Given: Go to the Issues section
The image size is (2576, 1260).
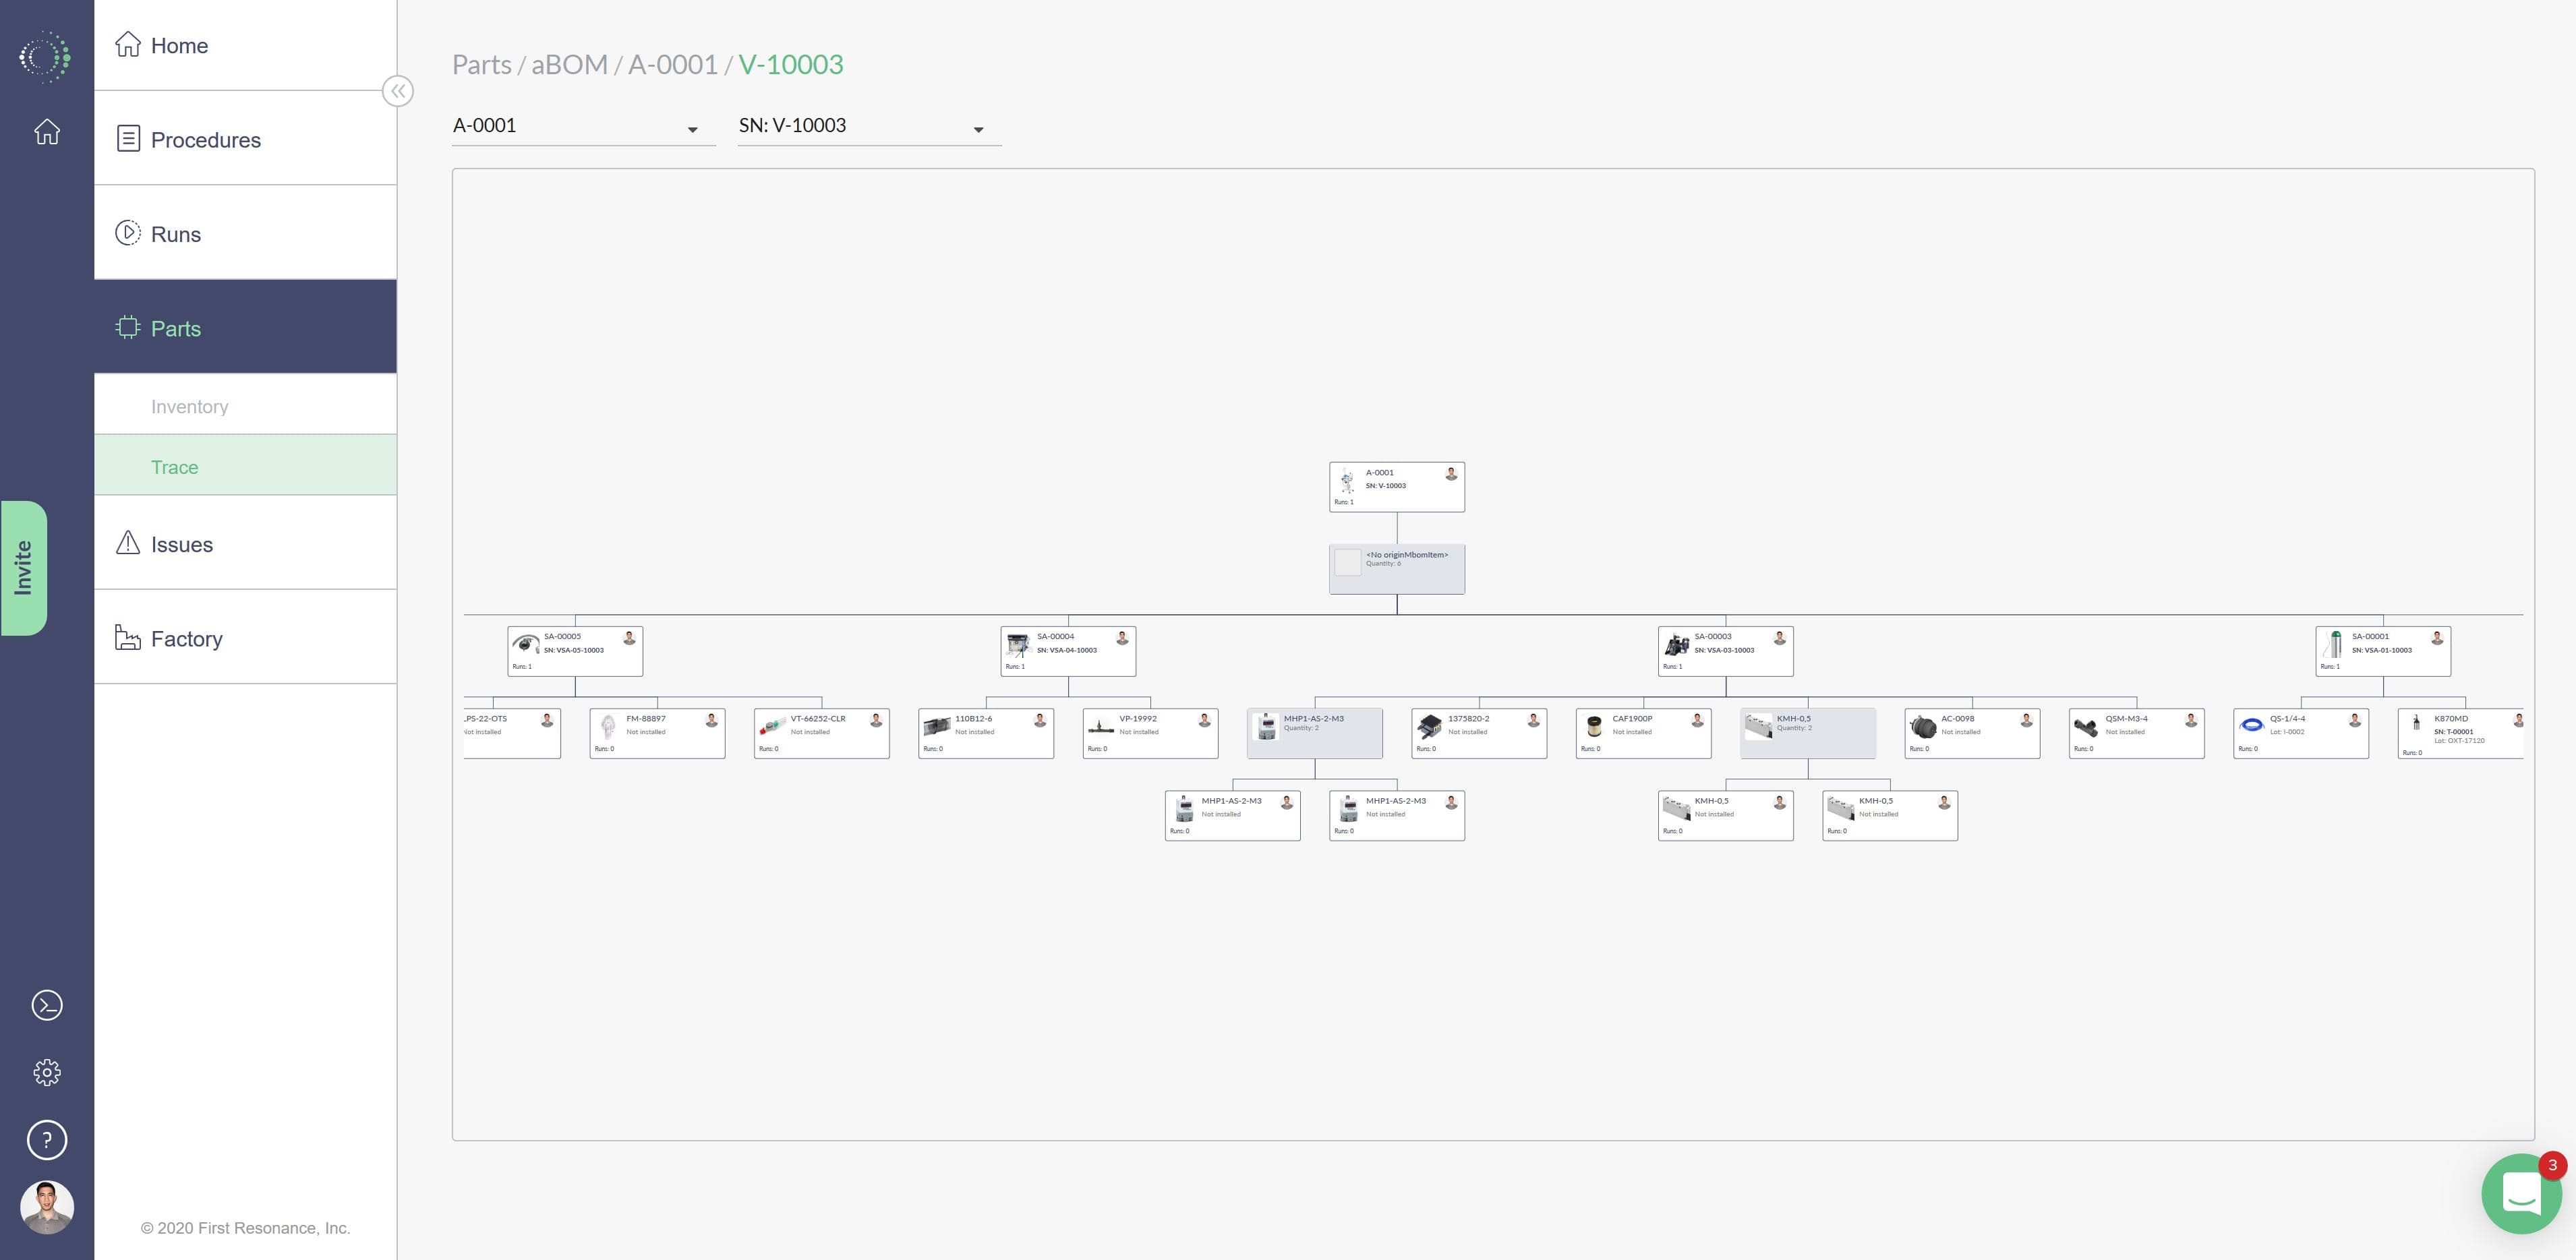Looking at the screenshot, I should click(182, 545).
